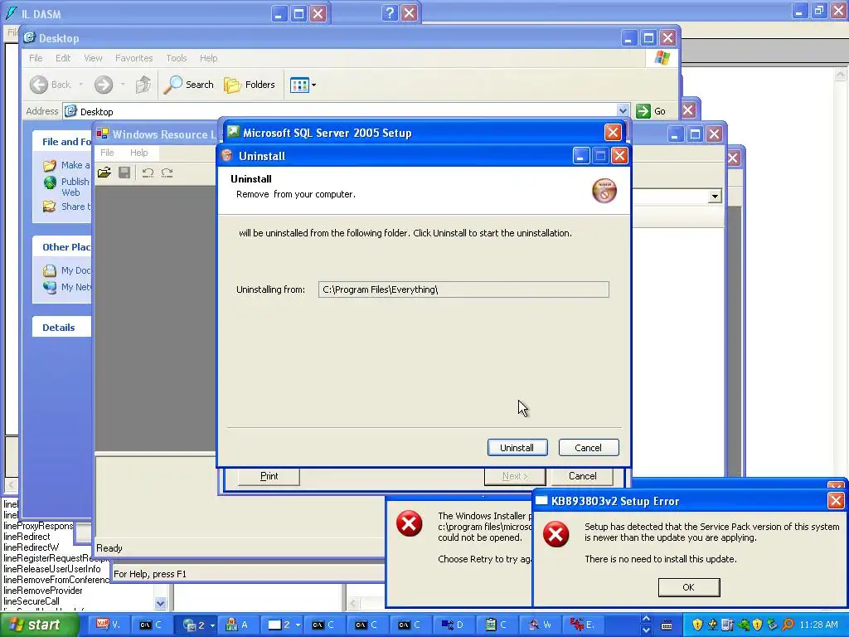Select 'lineRemoveProvider' in the list
Image resolution: width=849 pixels, height=637 pixels.
tap(43, 591)
